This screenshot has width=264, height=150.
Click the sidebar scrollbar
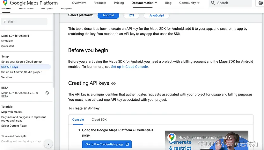click(53, 50)
